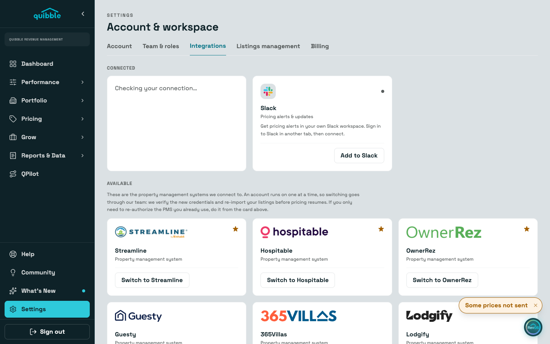550x344 pixels.
Task: Click the What's New sparkle icon
Action: click(x=13, y=291)
